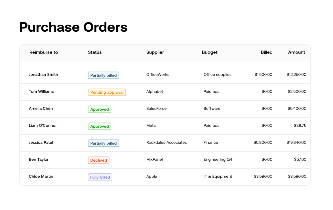Screen dimensions: 333x210
Task: Click the Meta supplier cell
Action: [x=151, y=125]
